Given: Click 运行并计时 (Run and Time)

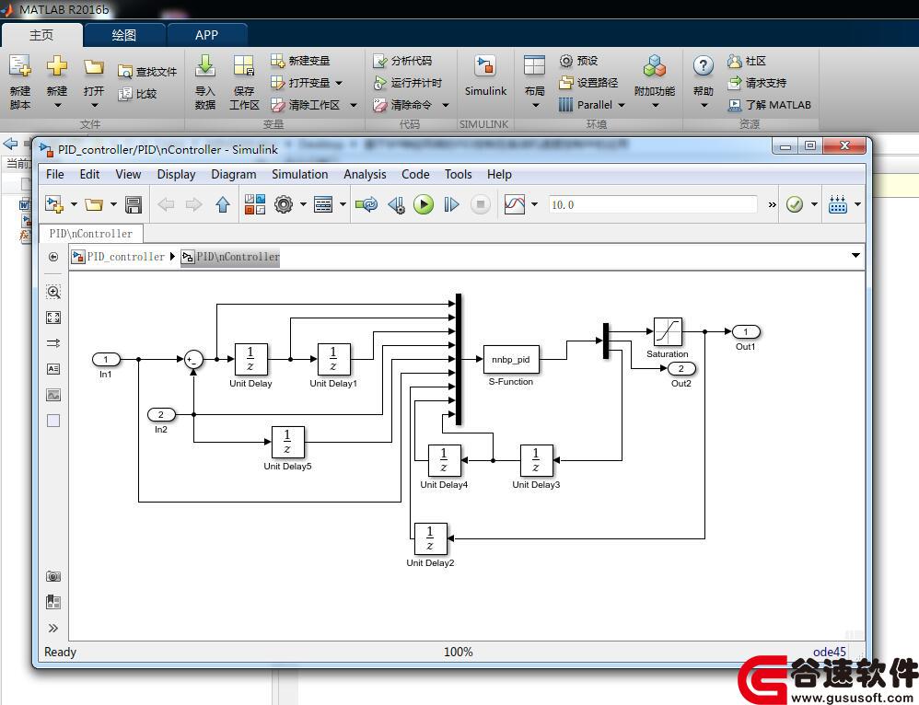Looking at the screenshot, I should coord(407,83).
